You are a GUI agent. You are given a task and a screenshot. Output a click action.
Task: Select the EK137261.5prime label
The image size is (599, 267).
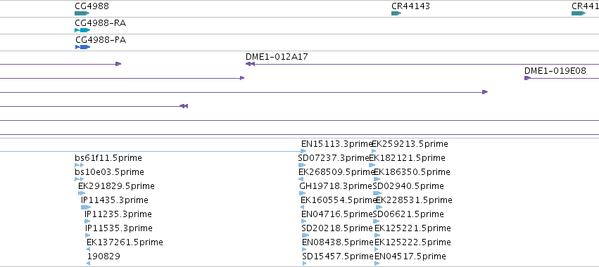coord(125,242)
